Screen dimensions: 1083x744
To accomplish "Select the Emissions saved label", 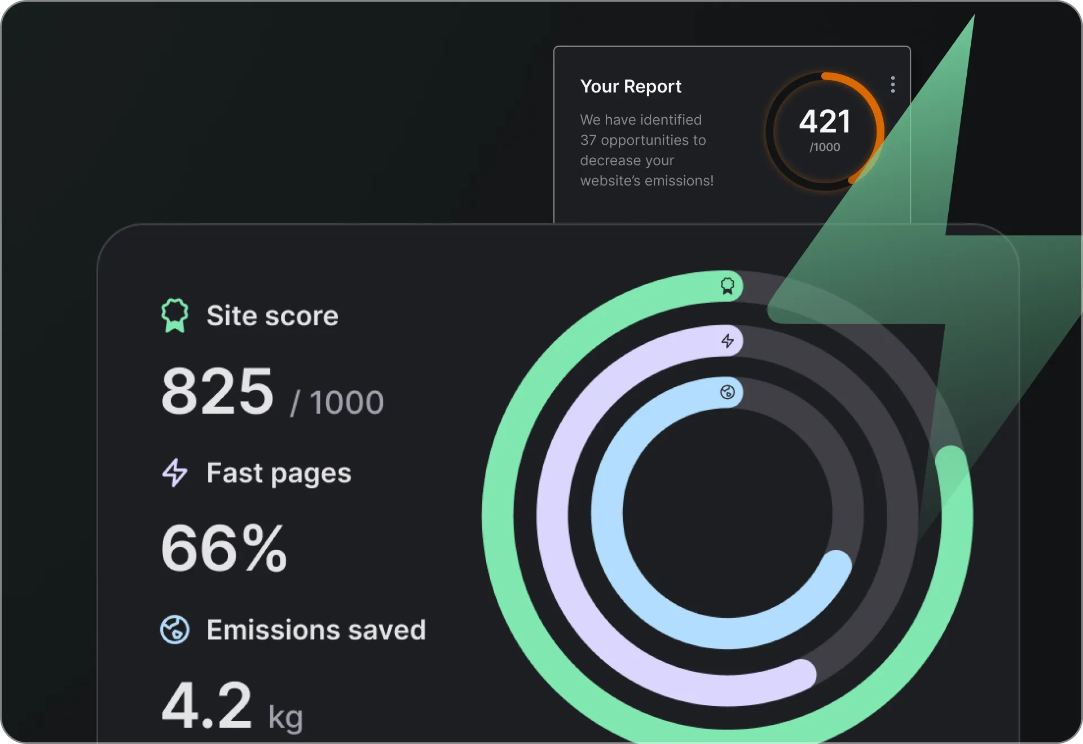I will pyautogui.click(x=316, y=630).
